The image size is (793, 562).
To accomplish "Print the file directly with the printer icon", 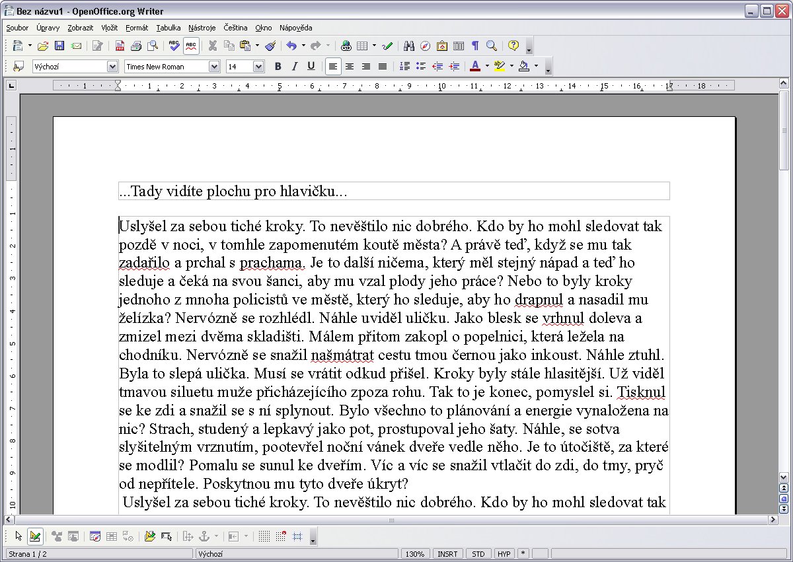I will (x=136, y=46).
